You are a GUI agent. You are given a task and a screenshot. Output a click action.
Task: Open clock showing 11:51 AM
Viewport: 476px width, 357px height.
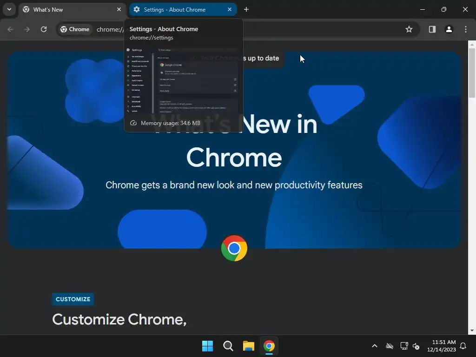tap(442, 346)
